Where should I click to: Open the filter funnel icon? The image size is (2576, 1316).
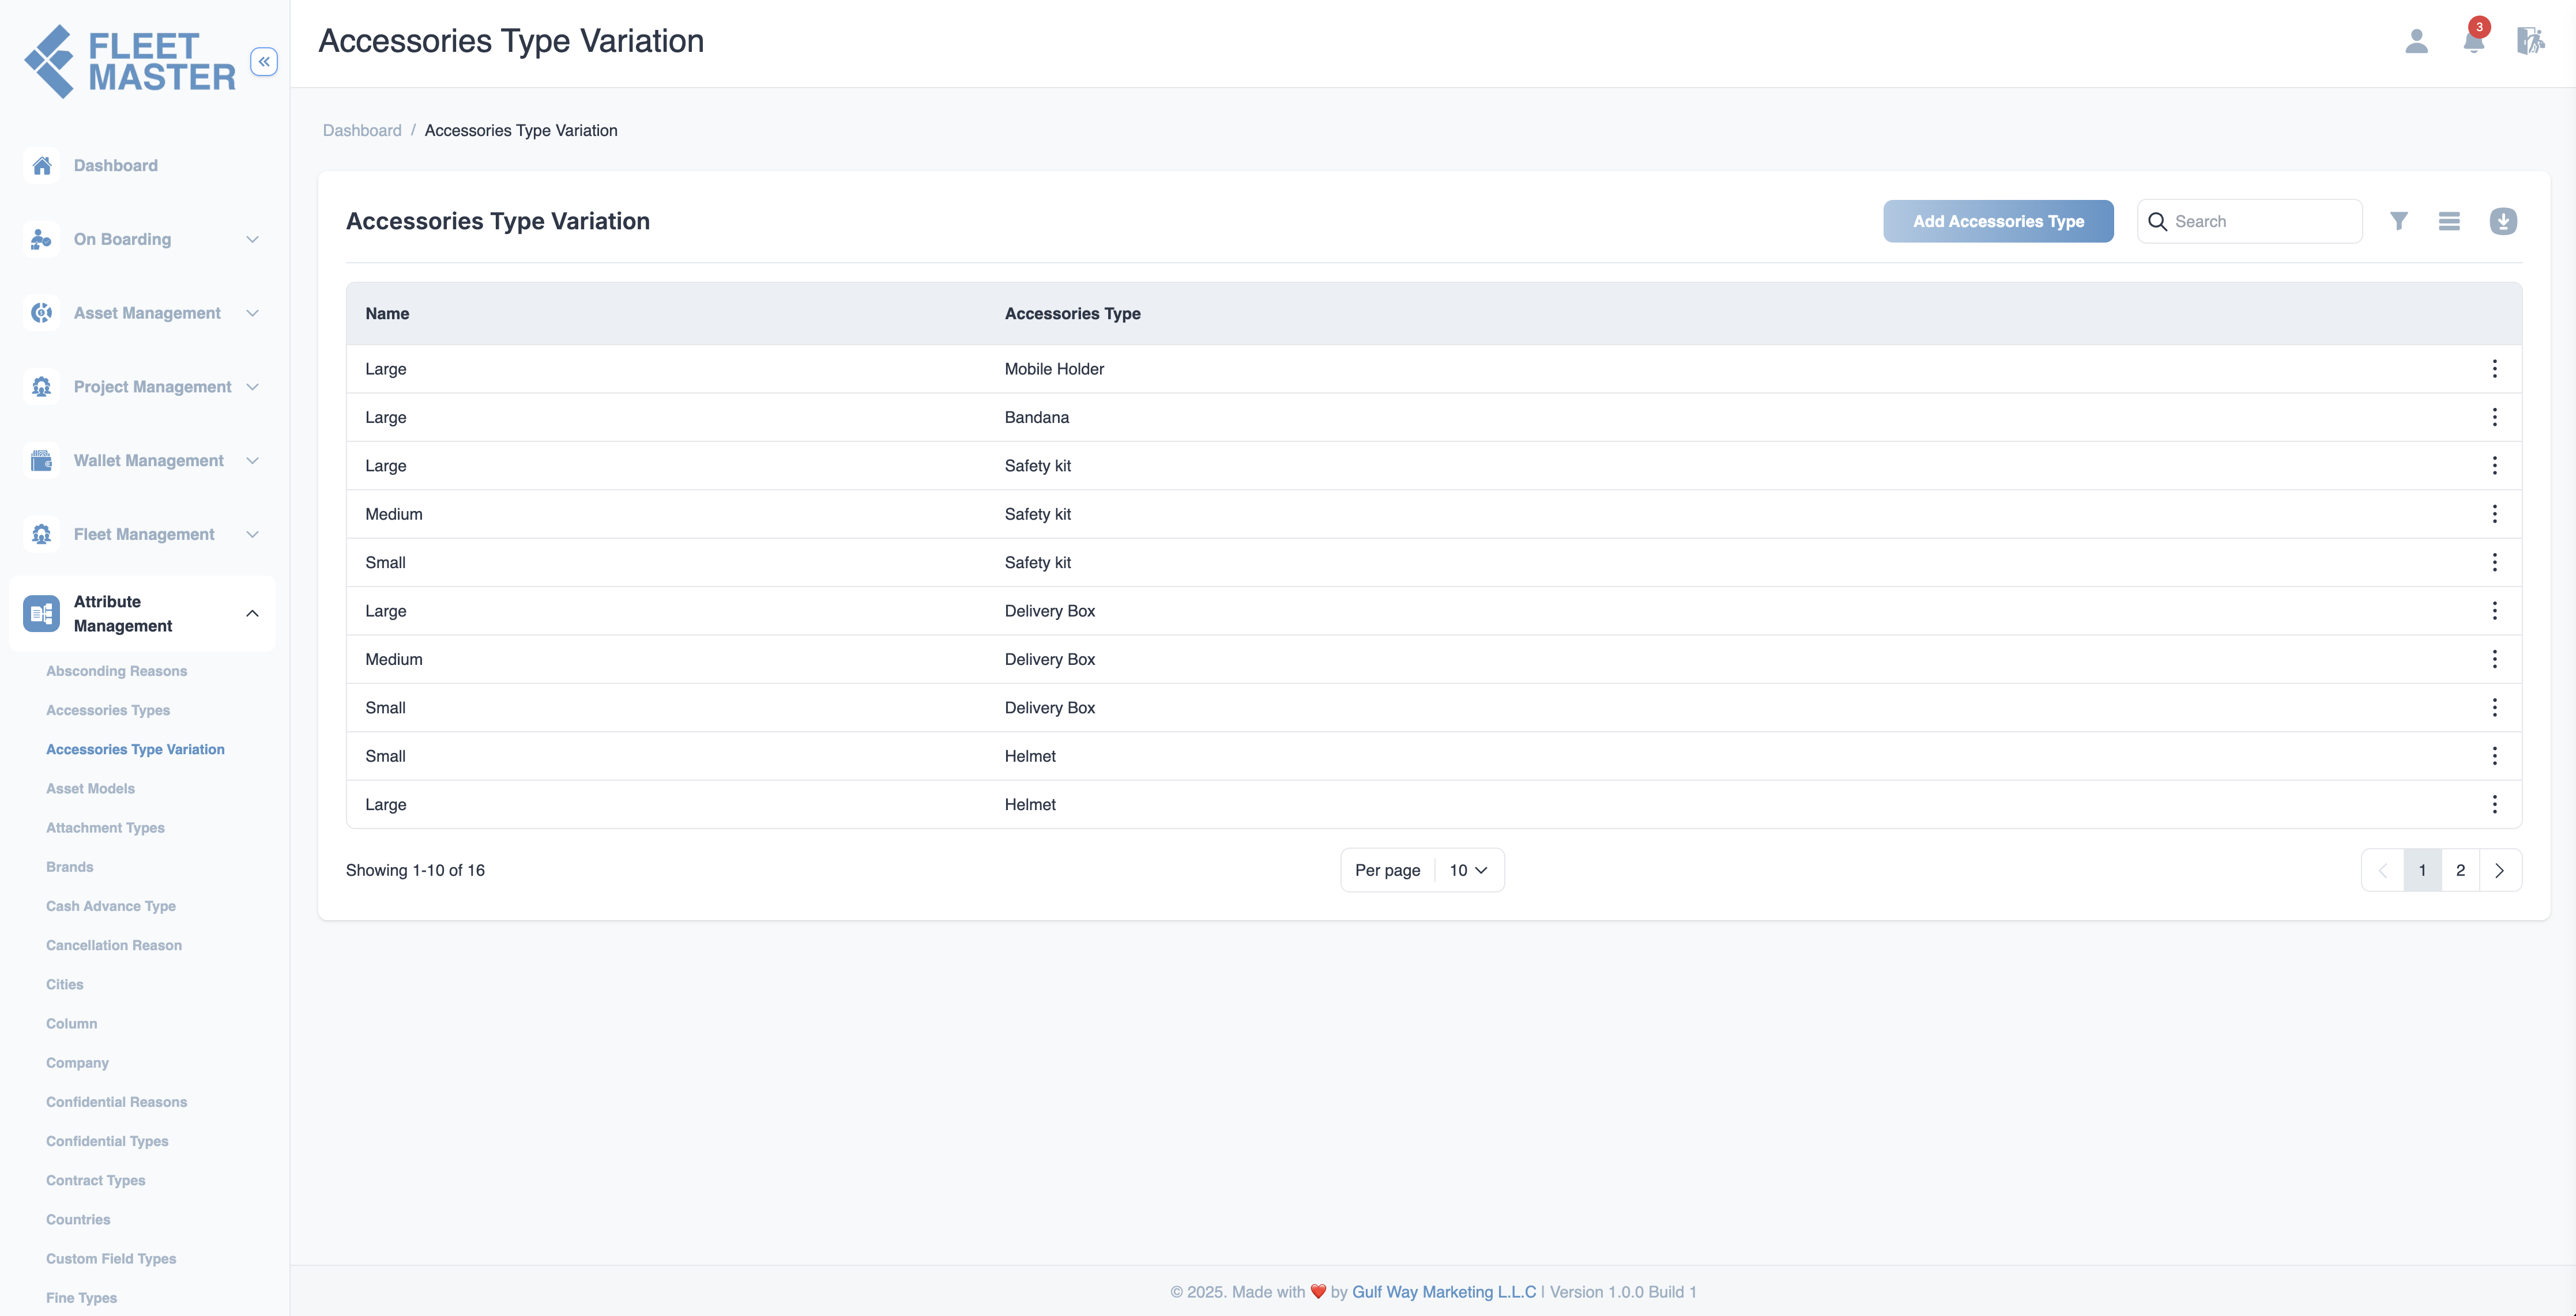click(x=2398, y=221)
